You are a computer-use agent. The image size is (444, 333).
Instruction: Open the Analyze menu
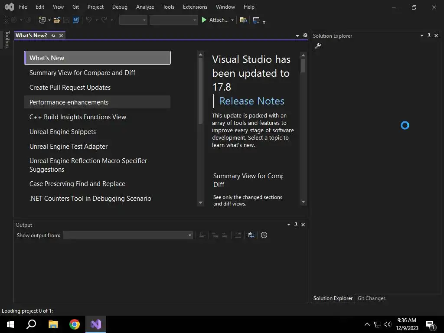pyautogui.click(x=145, y=7)
